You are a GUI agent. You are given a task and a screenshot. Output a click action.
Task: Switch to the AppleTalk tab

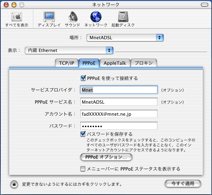click(x=115, y=63)
